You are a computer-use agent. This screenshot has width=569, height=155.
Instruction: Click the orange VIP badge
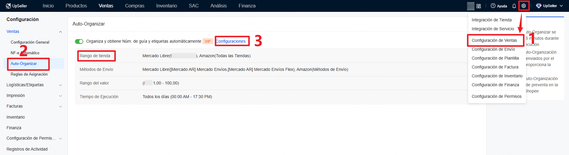[x=207, y=41]
